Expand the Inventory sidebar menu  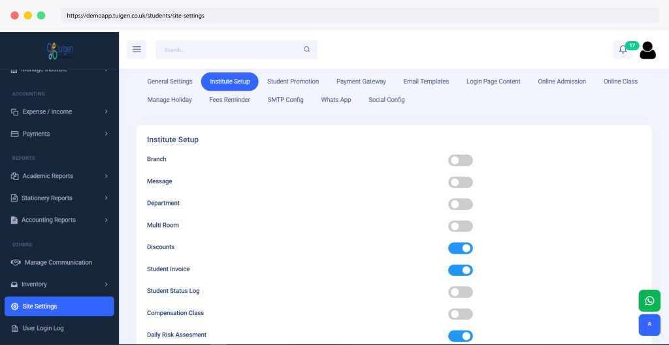coord(59,284)
